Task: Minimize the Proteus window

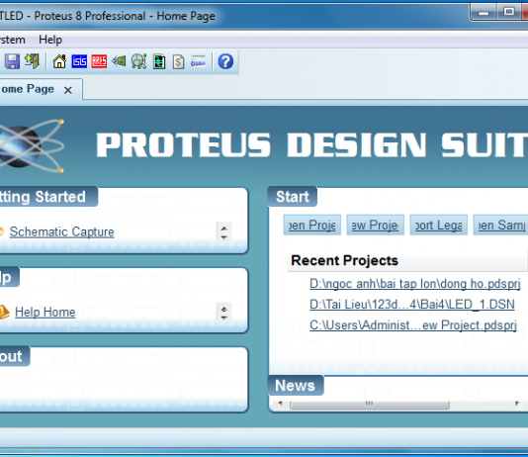Action: coord(484,13)
